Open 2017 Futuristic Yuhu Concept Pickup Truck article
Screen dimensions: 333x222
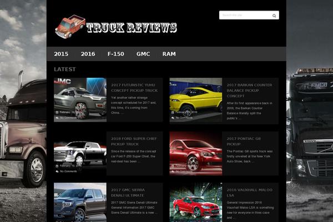134,88
